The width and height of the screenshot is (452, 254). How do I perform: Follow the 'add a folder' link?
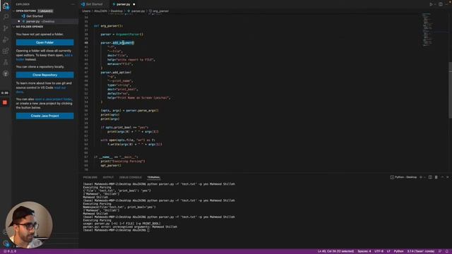[x=69, y=55]
